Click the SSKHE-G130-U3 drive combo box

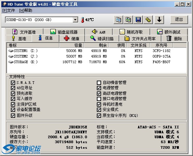point(41,20)
